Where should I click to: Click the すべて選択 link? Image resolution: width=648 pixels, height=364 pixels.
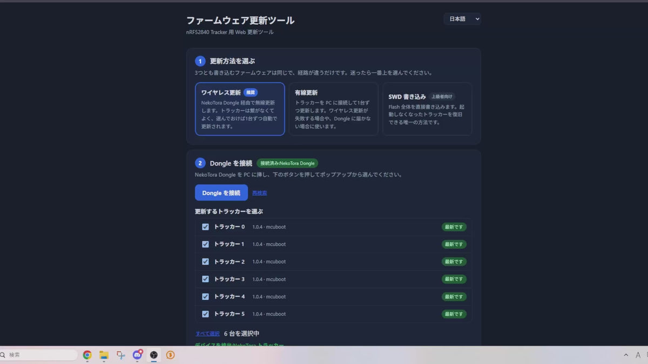click(207, 334)
